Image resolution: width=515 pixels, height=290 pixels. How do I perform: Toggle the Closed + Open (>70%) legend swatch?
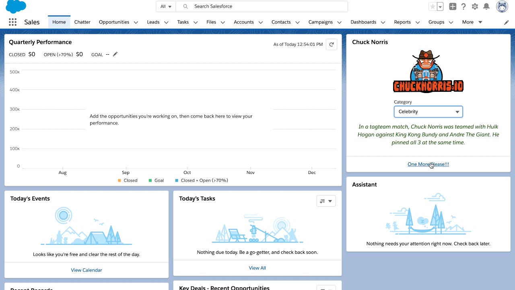pyautogui.click(x=177, y=180)
